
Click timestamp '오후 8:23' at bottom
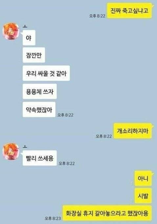(x=53, y=218)
